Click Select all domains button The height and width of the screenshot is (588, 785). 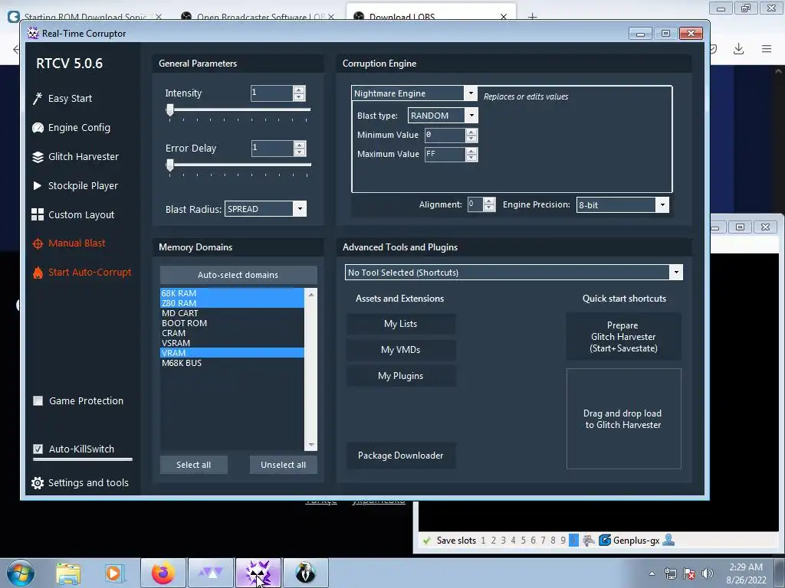tap(194, 465)
